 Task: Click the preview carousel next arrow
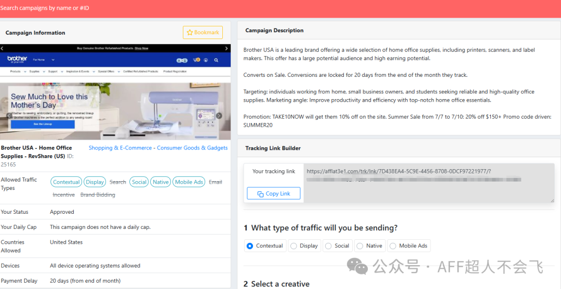219,116
